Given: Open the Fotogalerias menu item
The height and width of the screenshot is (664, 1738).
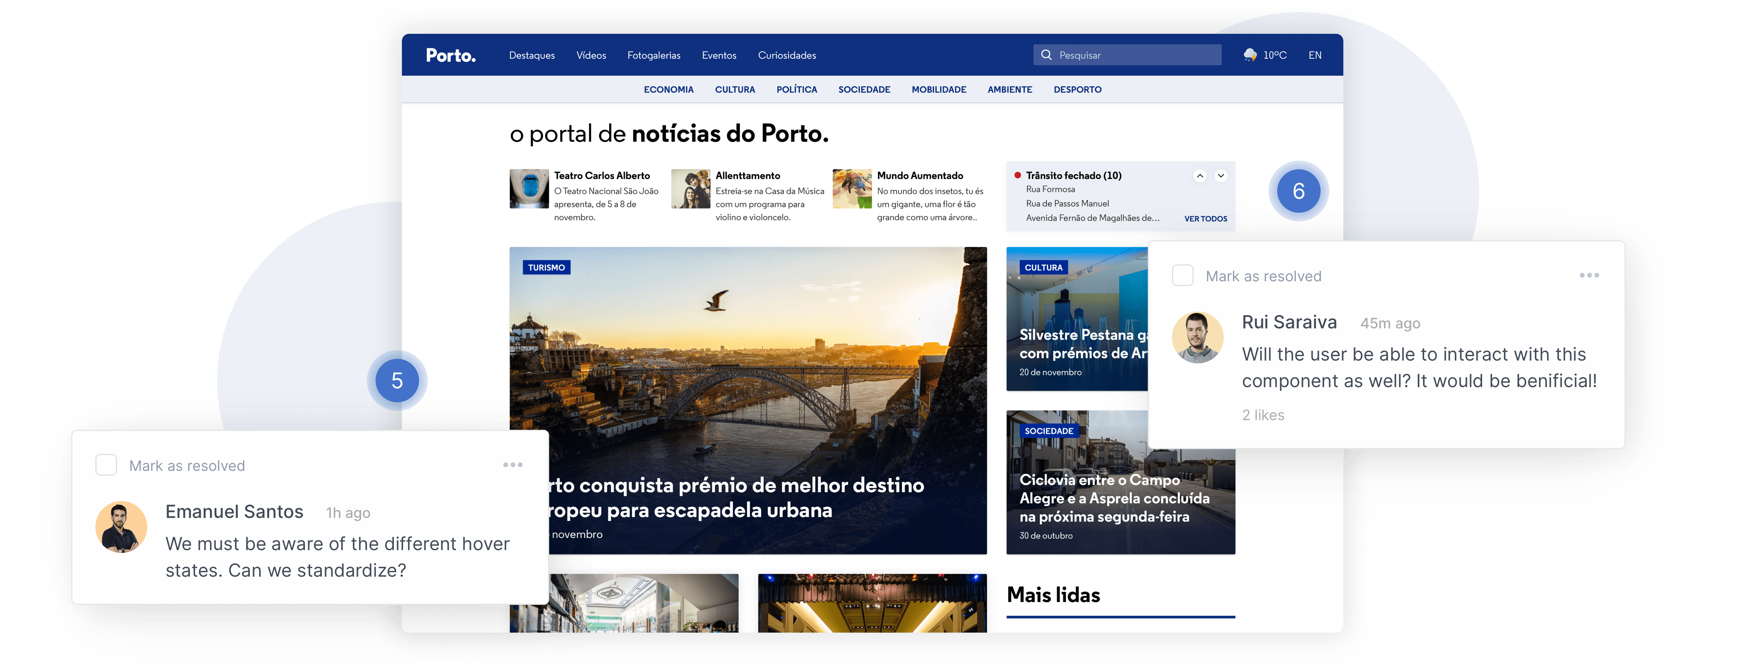Looking at the screenshot, I should 653,56.
